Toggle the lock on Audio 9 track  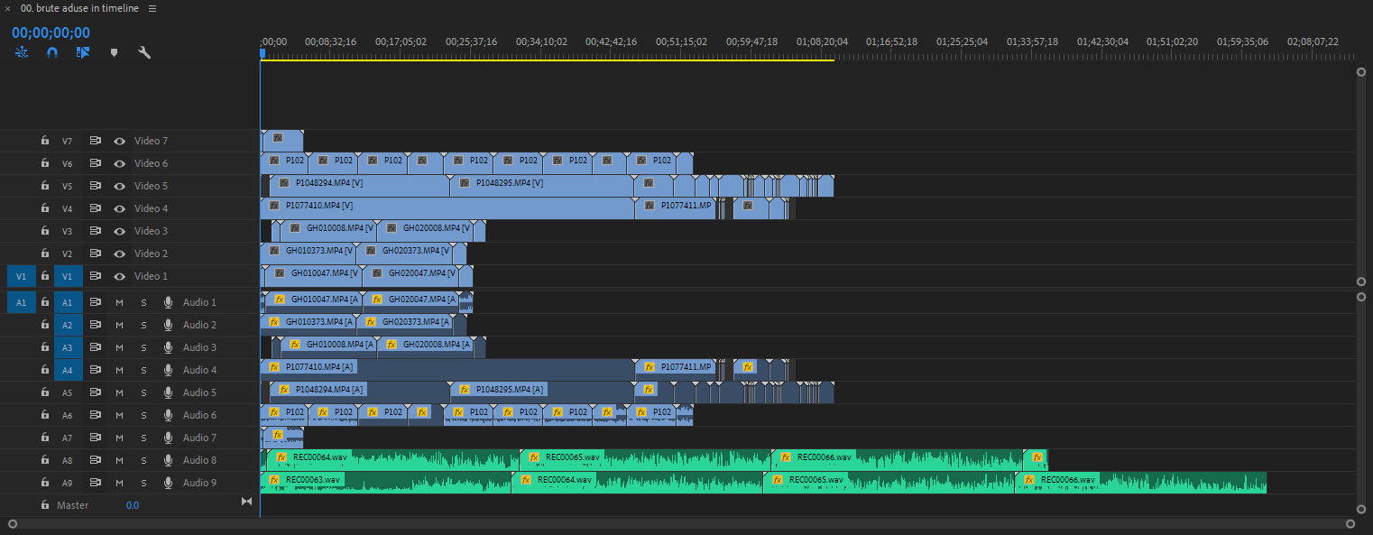click(44, 483)
